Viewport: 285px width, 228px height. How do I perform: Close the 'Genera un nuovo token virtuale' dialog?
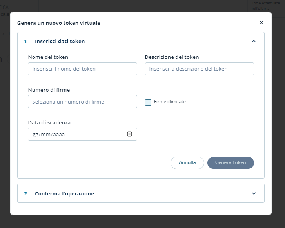click(261, 23)
